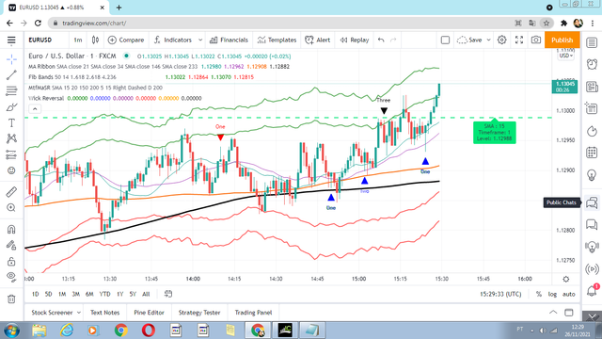Click the trash remove drawings icon

pyautogui.click(x=11, y=299)
